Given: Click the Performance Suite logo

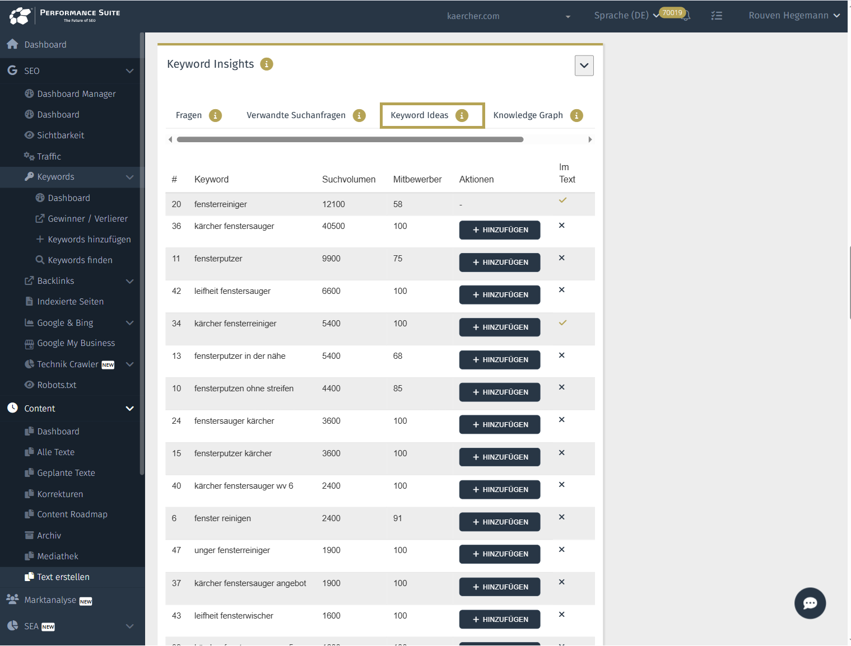Looking at the screenshot, I should pyautogui.click(x=64, y=16).
